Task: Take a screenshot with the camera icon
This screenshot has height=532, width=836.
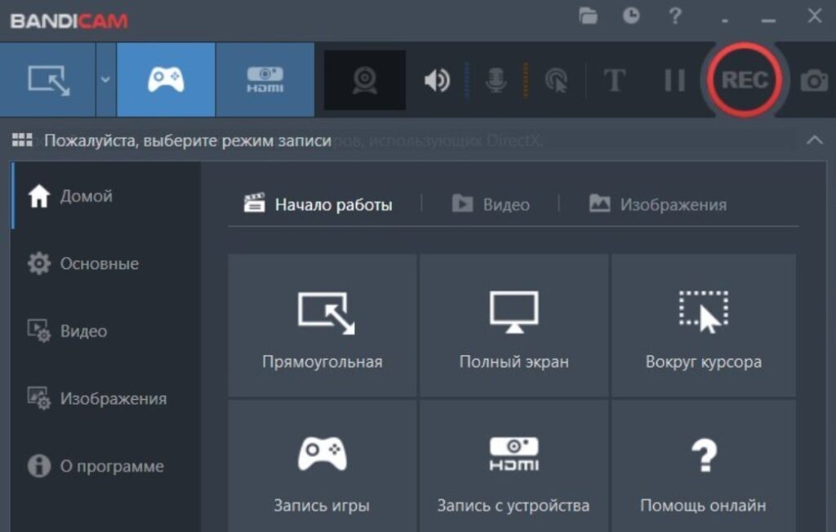Action: [814, 81]
